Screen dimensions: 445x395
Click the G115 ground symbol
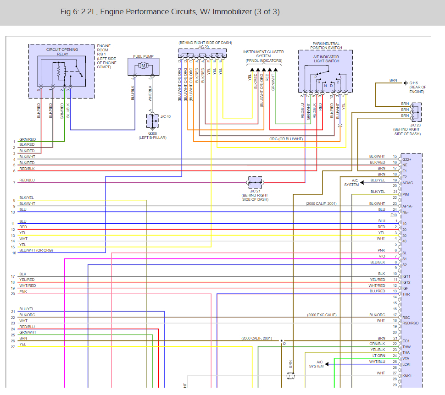pos(406,83)
